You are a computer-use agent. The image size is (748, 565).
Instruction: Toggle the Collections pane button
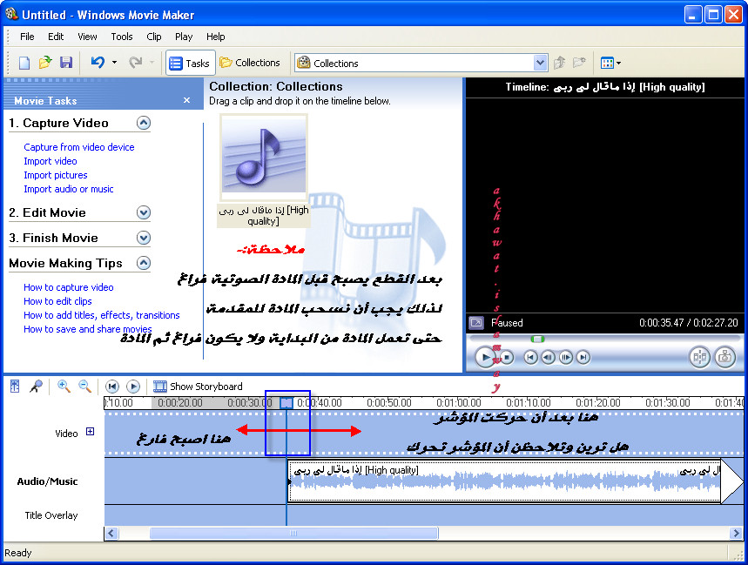click(x=250, y=63)
